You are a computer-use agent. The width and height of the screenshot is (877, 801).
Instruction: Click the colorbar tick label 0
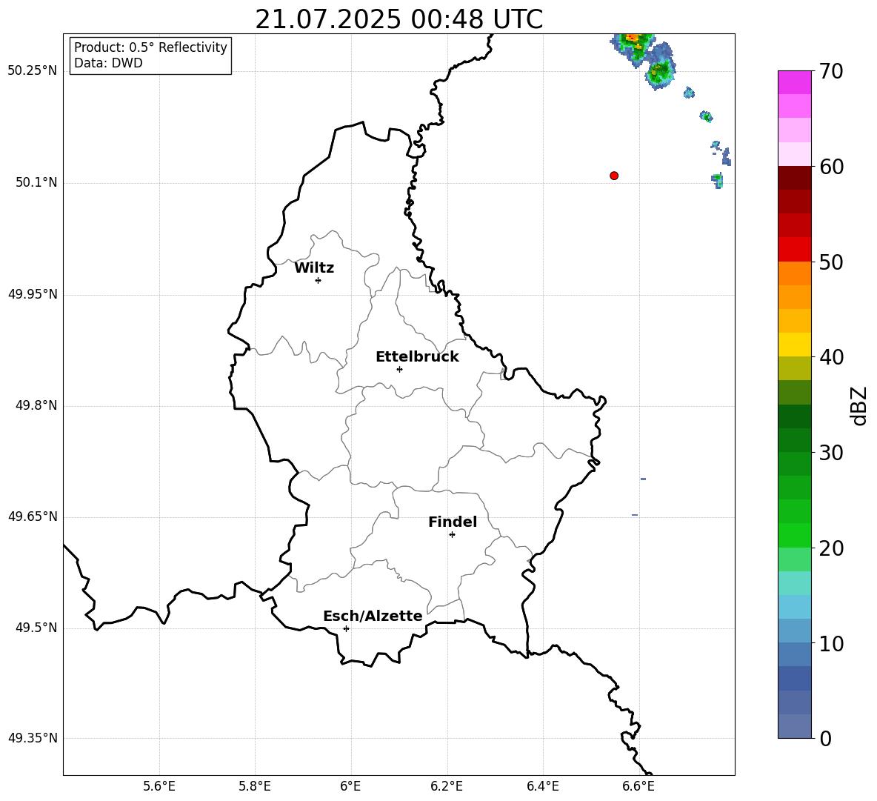point(826,738)
